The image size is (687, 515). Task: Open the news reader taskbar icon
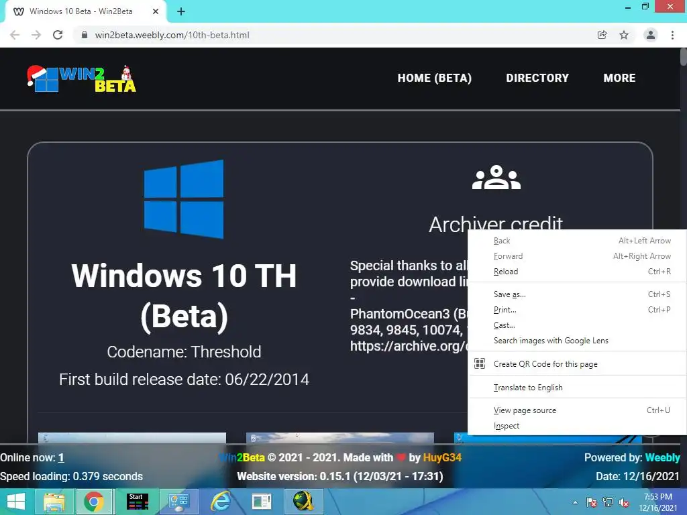tap(262, 502)
